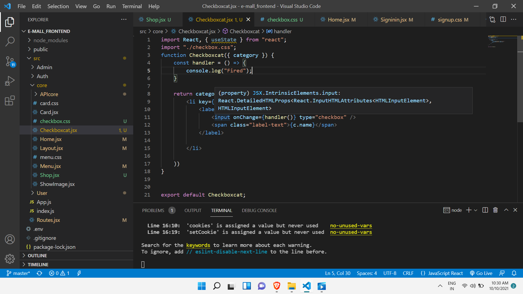The width and height of the screenshot is (523, 294).
Task: Switch to the Signinin.jsx tab
Action: click(x=396, y=20)
